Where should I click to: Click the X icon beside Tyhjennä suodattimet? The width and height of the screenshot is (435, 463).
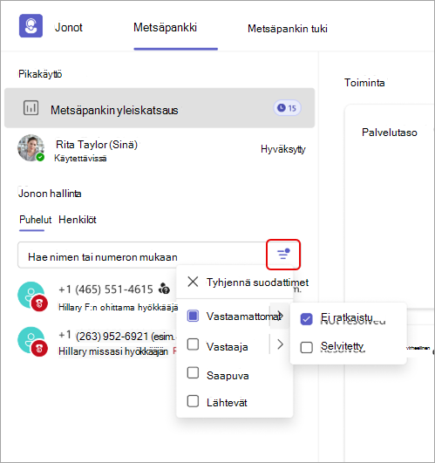tap(193, 282)
